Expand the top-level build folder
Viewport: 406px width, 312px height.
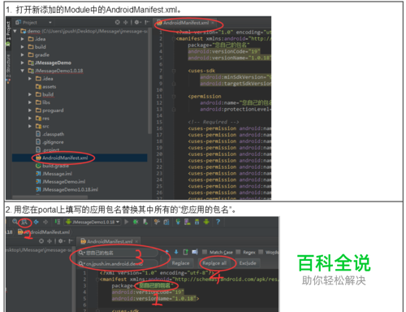(x=23, y=47)
